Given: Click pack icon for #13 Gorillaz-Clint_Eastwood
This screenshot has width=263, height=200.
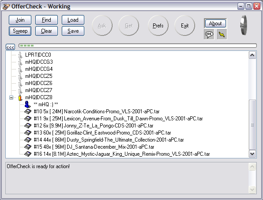Looking at the screenshot, I should 28,133.
